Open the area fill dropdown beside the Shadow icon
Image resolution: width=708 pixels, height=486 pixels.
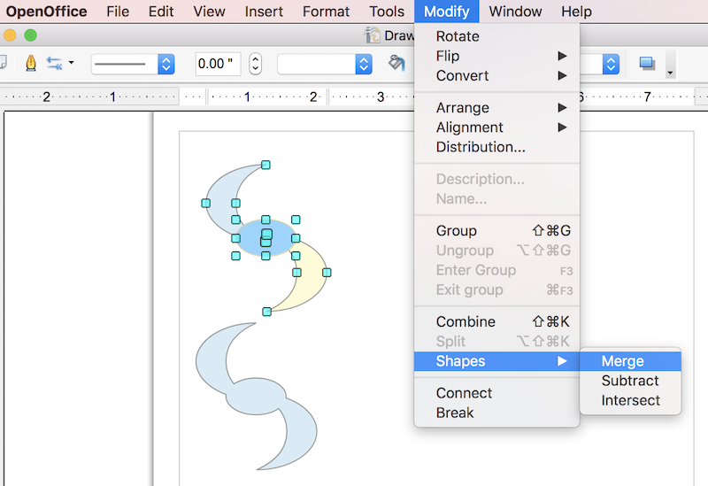611,64
